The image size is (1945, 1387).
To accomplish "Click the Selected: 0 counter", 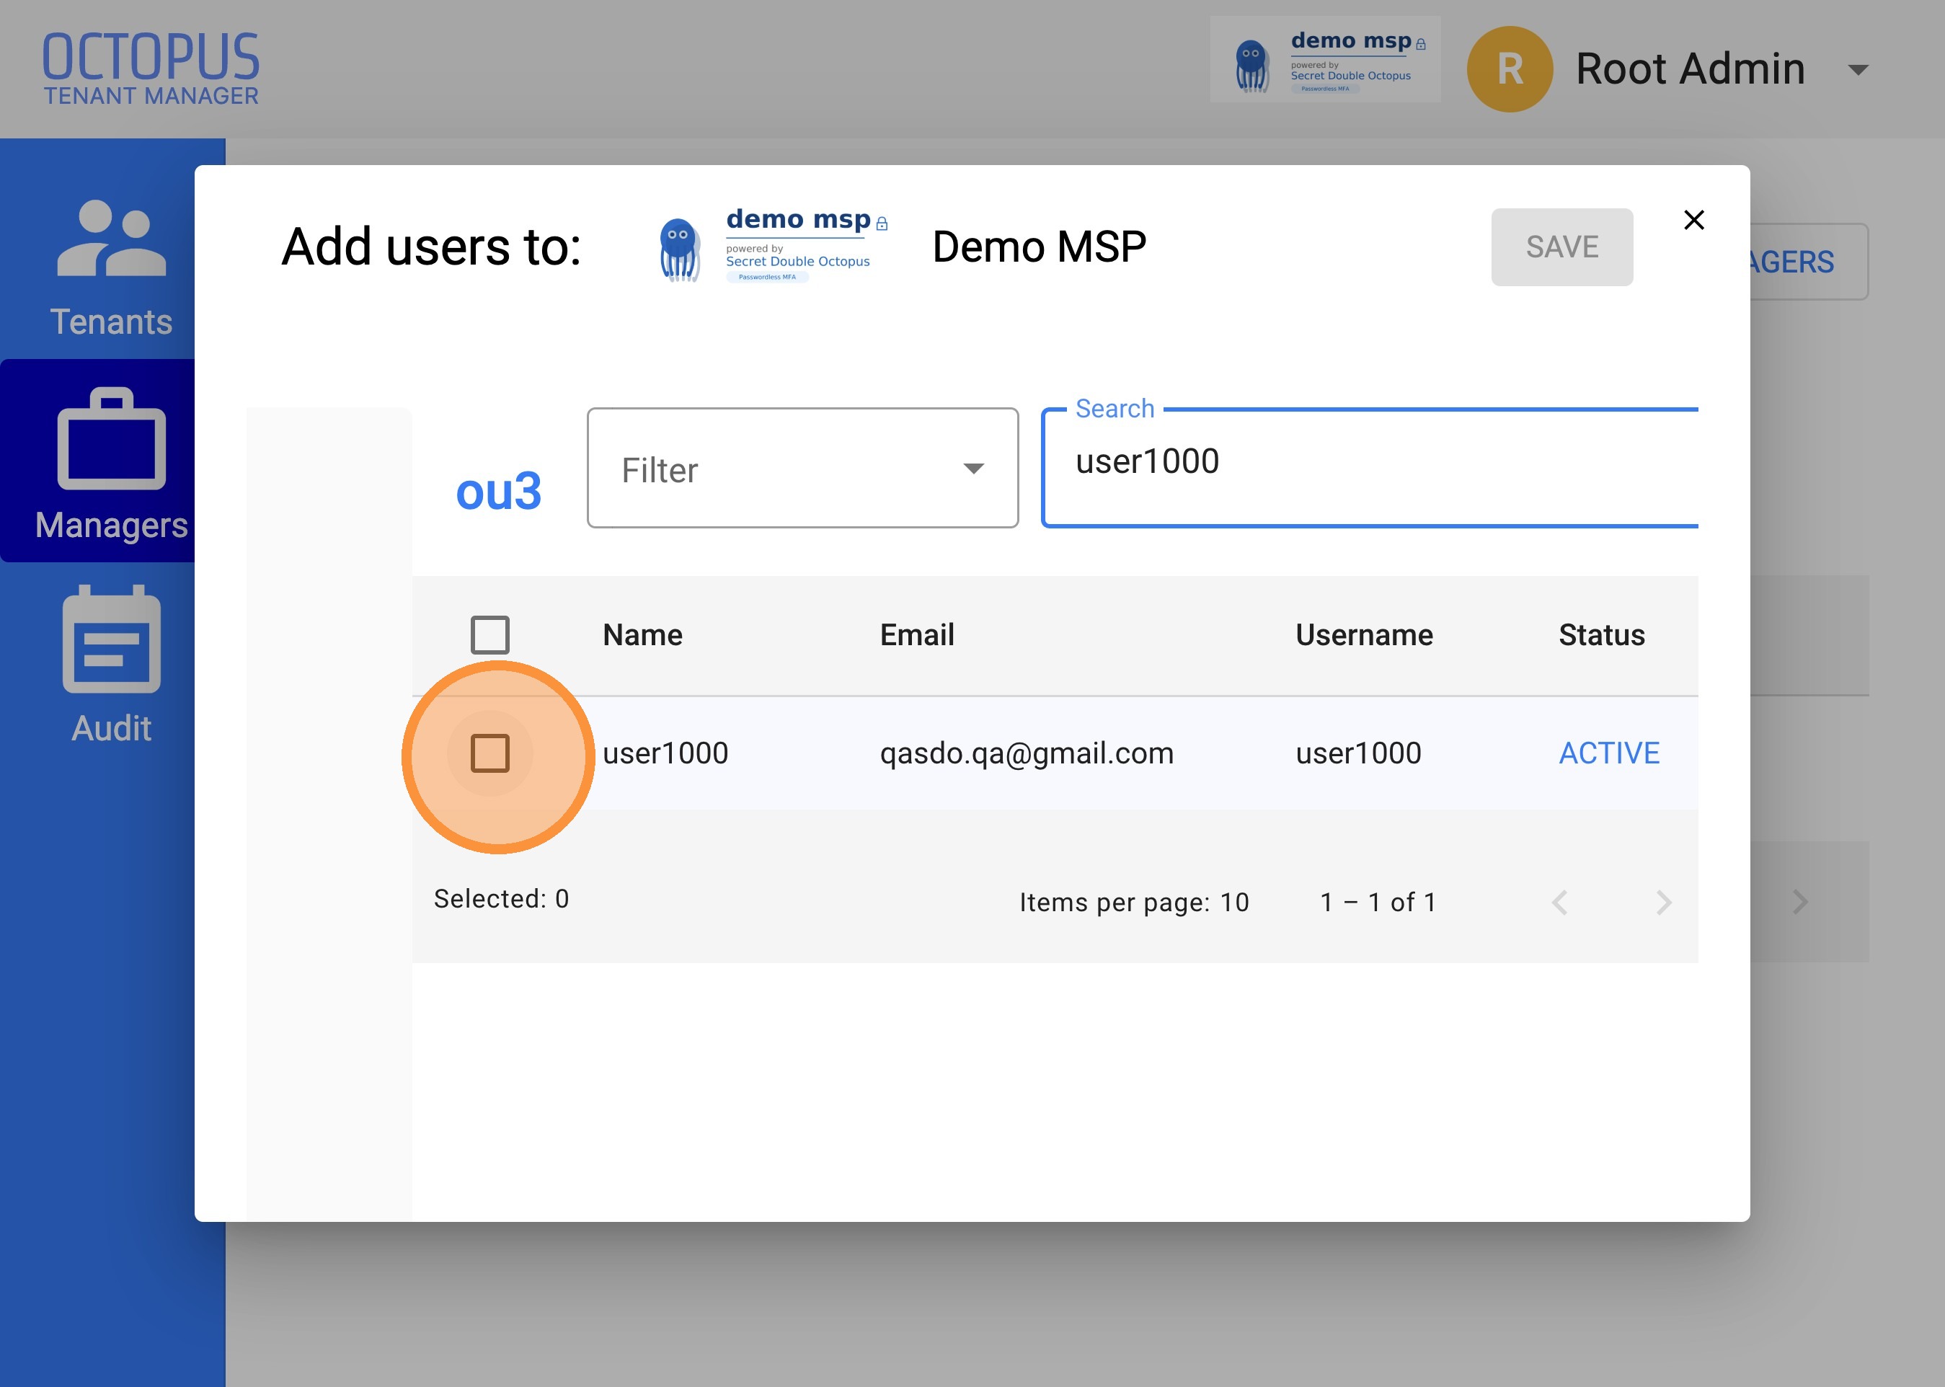I will click(x=501, y=898).
